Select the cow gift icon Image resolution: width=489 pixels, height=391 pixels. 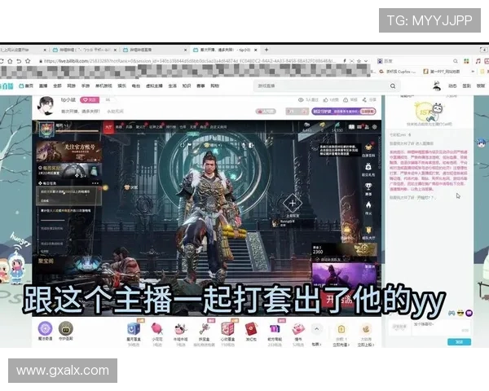tap(180, 328)
